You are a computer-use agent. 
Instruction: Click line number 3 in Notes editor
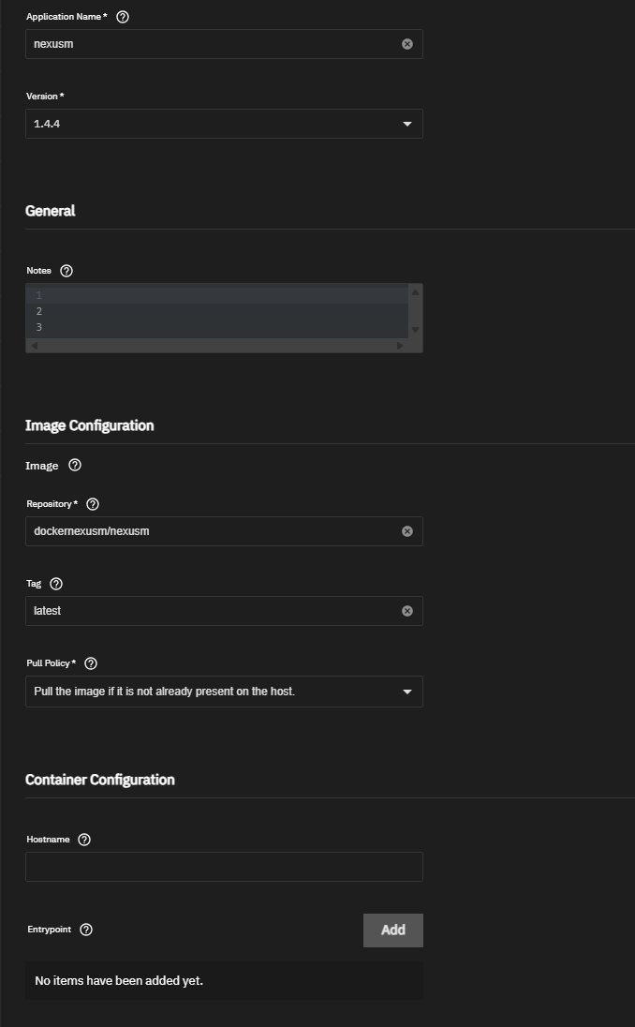point(39,327)
